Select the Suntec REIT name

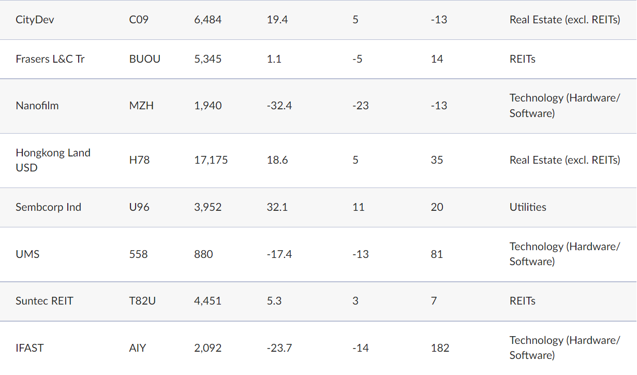coord(45,301)
